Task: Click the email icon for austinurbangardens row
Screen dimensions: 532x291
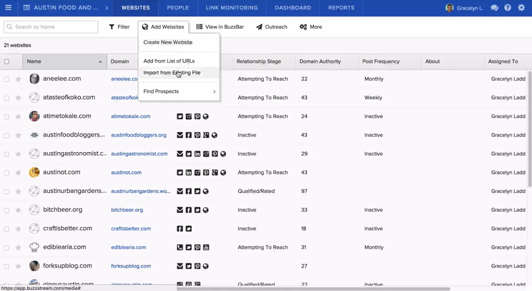Action: (180, 191)
